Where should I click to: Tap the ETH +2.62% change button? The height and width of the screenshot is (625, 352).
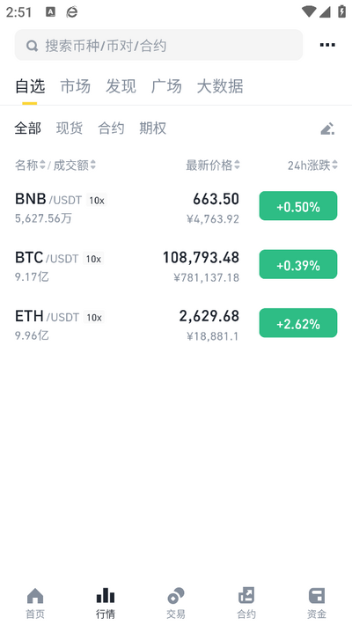(x=298, y=323)
